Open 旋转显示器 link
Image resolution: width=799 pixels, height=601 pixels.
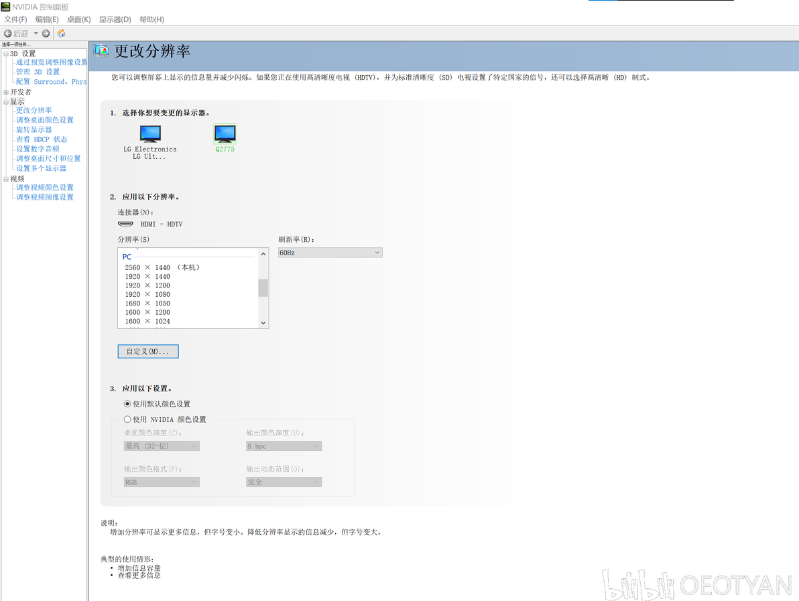coord(34,129)
